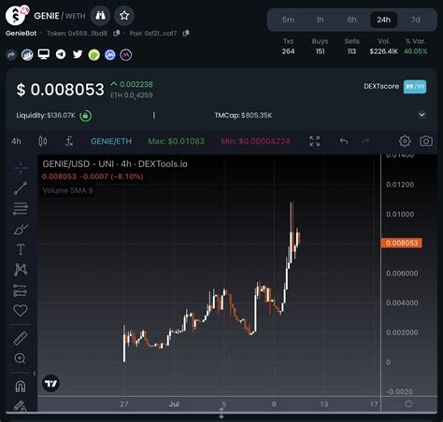Copy the token address 0x569
The image size is (443, 422).
tap(117, 33)
